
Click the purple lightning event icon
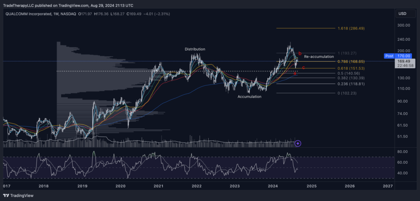pyautogui.click(x=298, y=143)
